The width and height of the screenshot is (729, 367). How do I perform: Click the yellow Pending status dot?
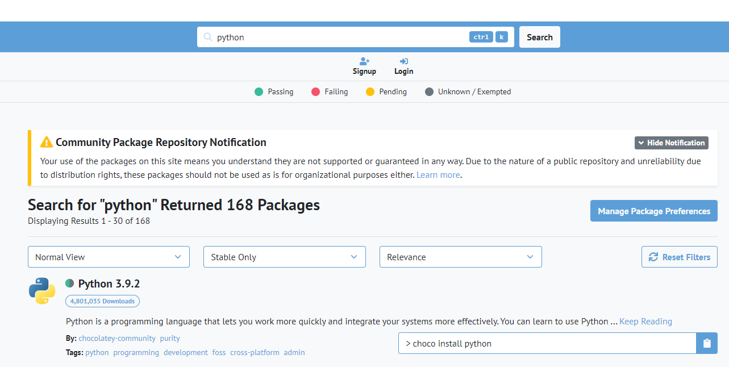370,91
